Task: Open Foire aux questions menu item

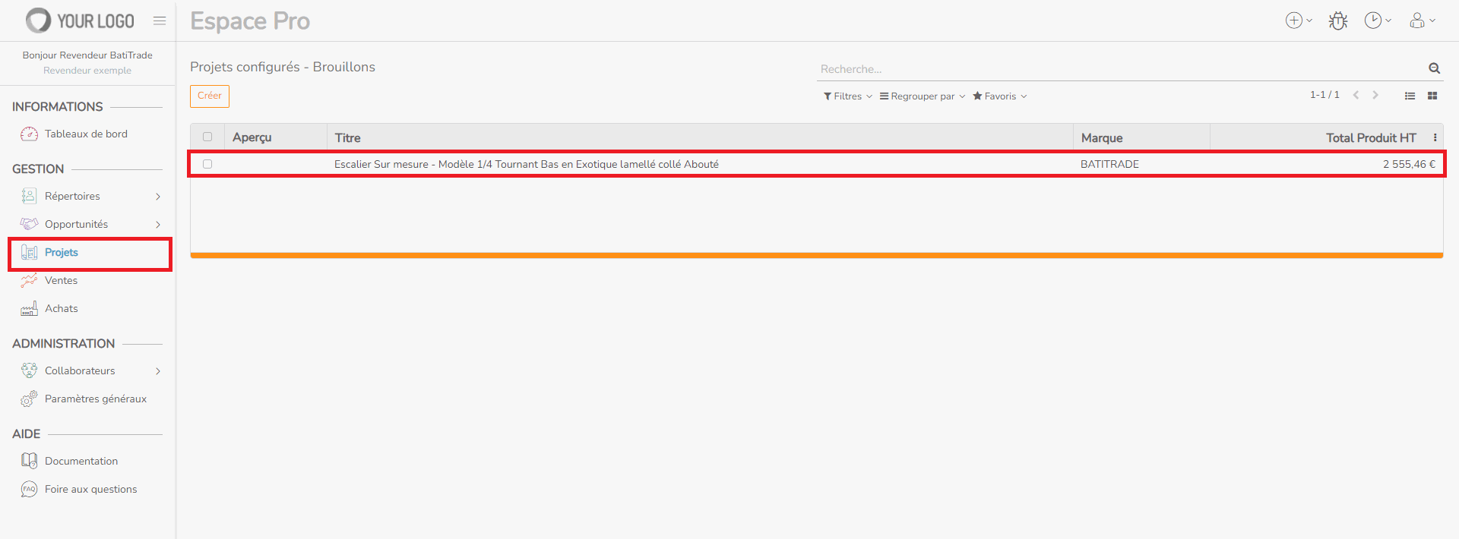Action: click(x=90, y=489)
